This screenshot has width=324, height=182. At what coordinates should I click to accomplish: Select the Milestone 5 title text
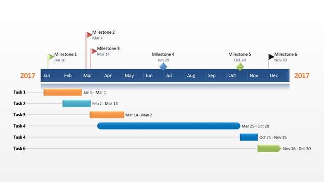click(239, 54)
